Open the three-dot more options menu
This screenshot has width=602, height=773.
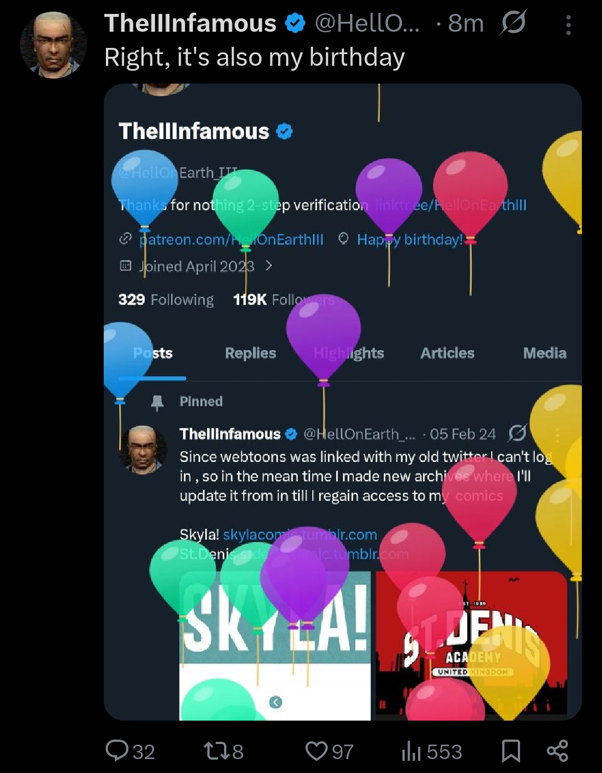pyautogui.click(x=568, y=25)
